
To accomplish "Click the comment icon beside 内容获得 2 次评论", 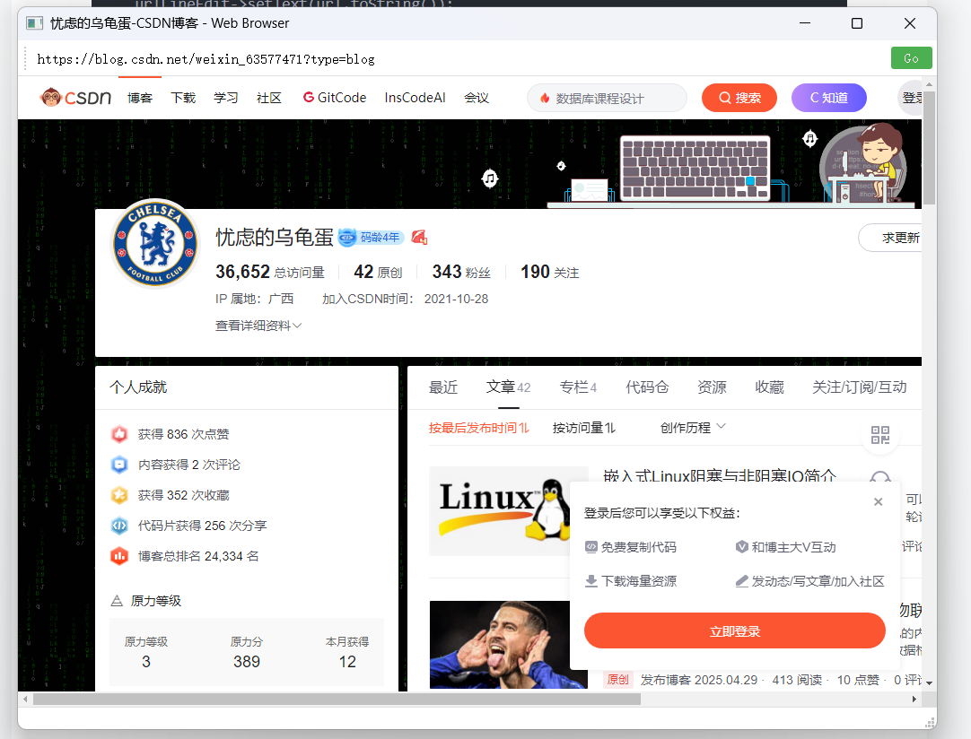I will pyautogui.click(x=119, y=465).
